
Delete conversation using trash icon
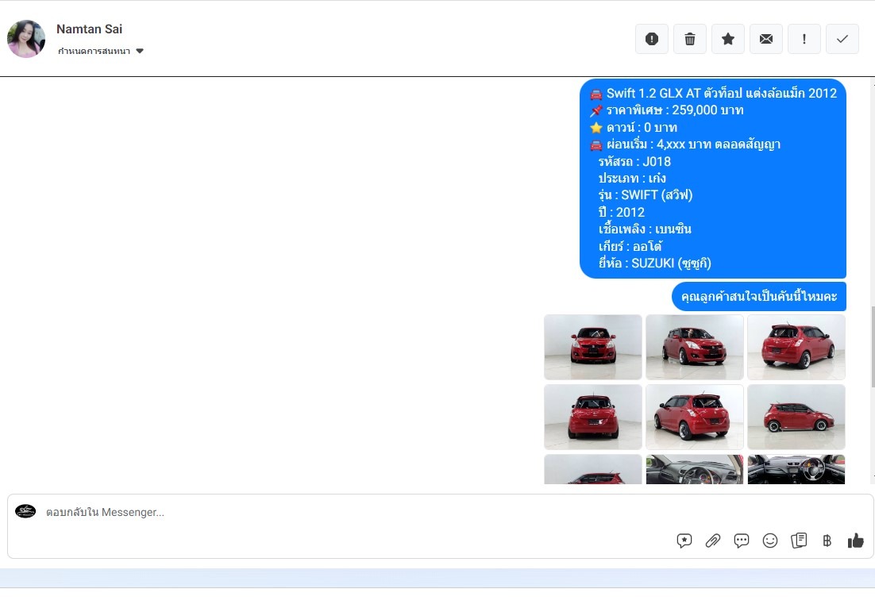690,39
